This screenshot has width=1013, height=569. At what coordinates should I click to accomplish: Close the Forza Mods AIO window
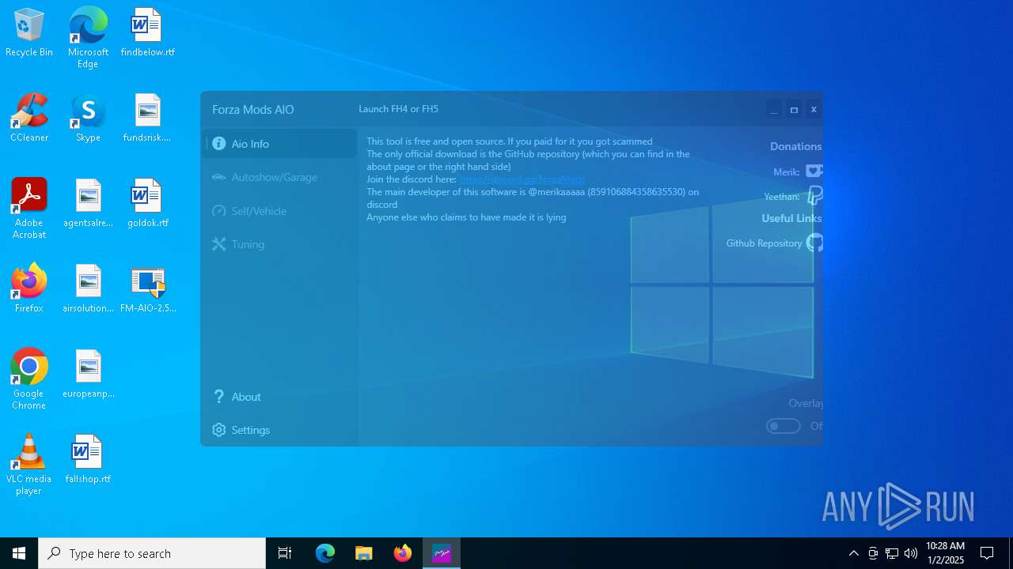pyautogui.click(x=813, y=110)
